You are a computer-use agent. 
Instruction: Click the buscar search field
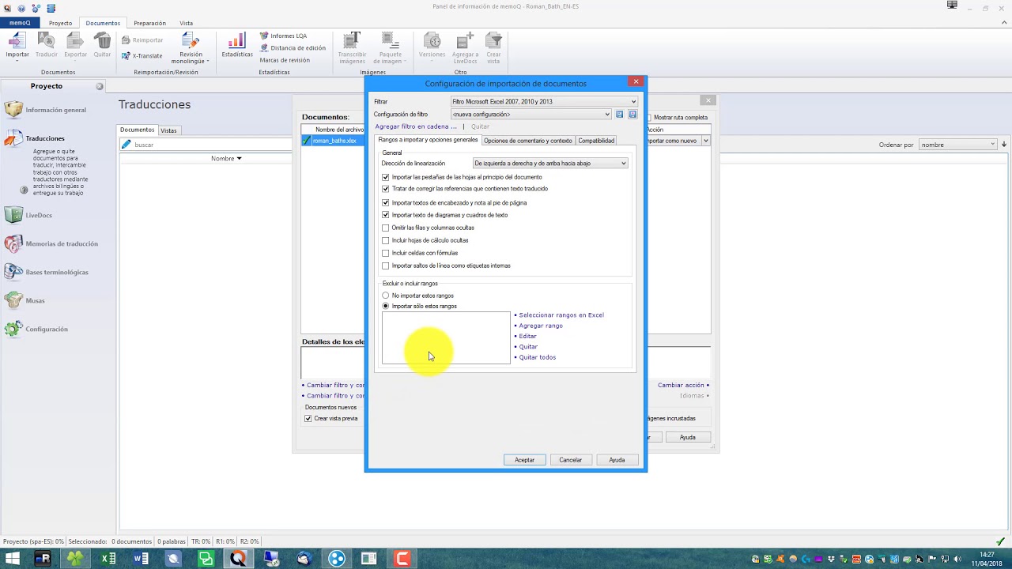(206, 145)
